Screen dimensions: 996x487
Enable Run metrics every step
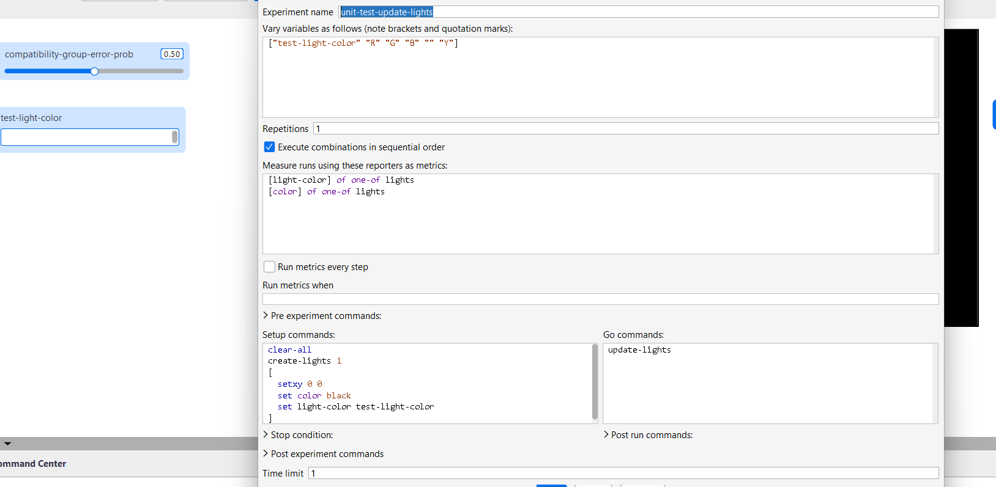(269, 267)
